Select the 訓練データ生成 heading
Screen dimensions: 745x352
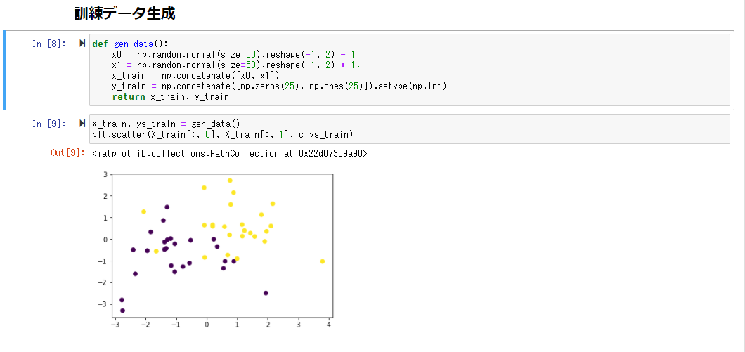pos(124,14)
